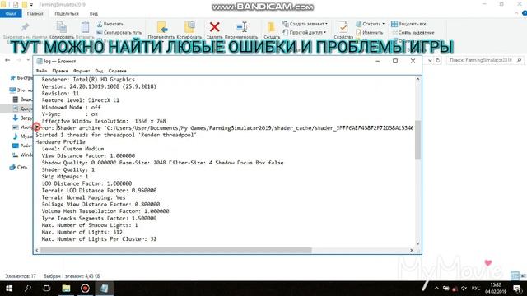527x296 pixels.
Task: Open File Explorer from taskbar
Action: 66,289
